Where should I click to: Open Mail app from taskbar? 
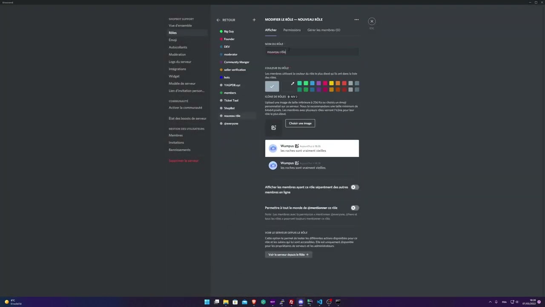tap(244, 302)
